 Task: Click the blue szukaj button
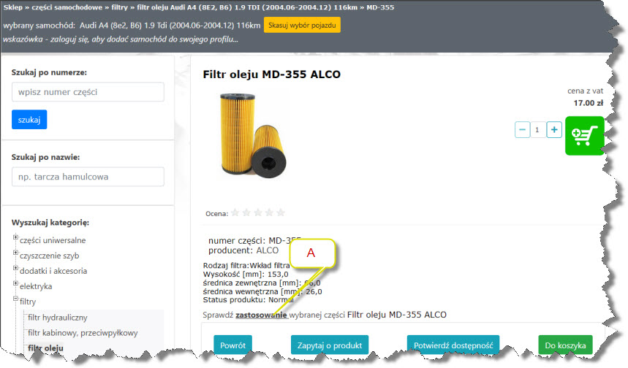[x=29, y=120]
